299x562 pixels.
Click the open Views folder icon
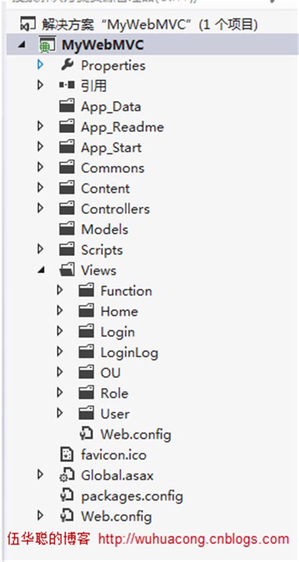67,270
